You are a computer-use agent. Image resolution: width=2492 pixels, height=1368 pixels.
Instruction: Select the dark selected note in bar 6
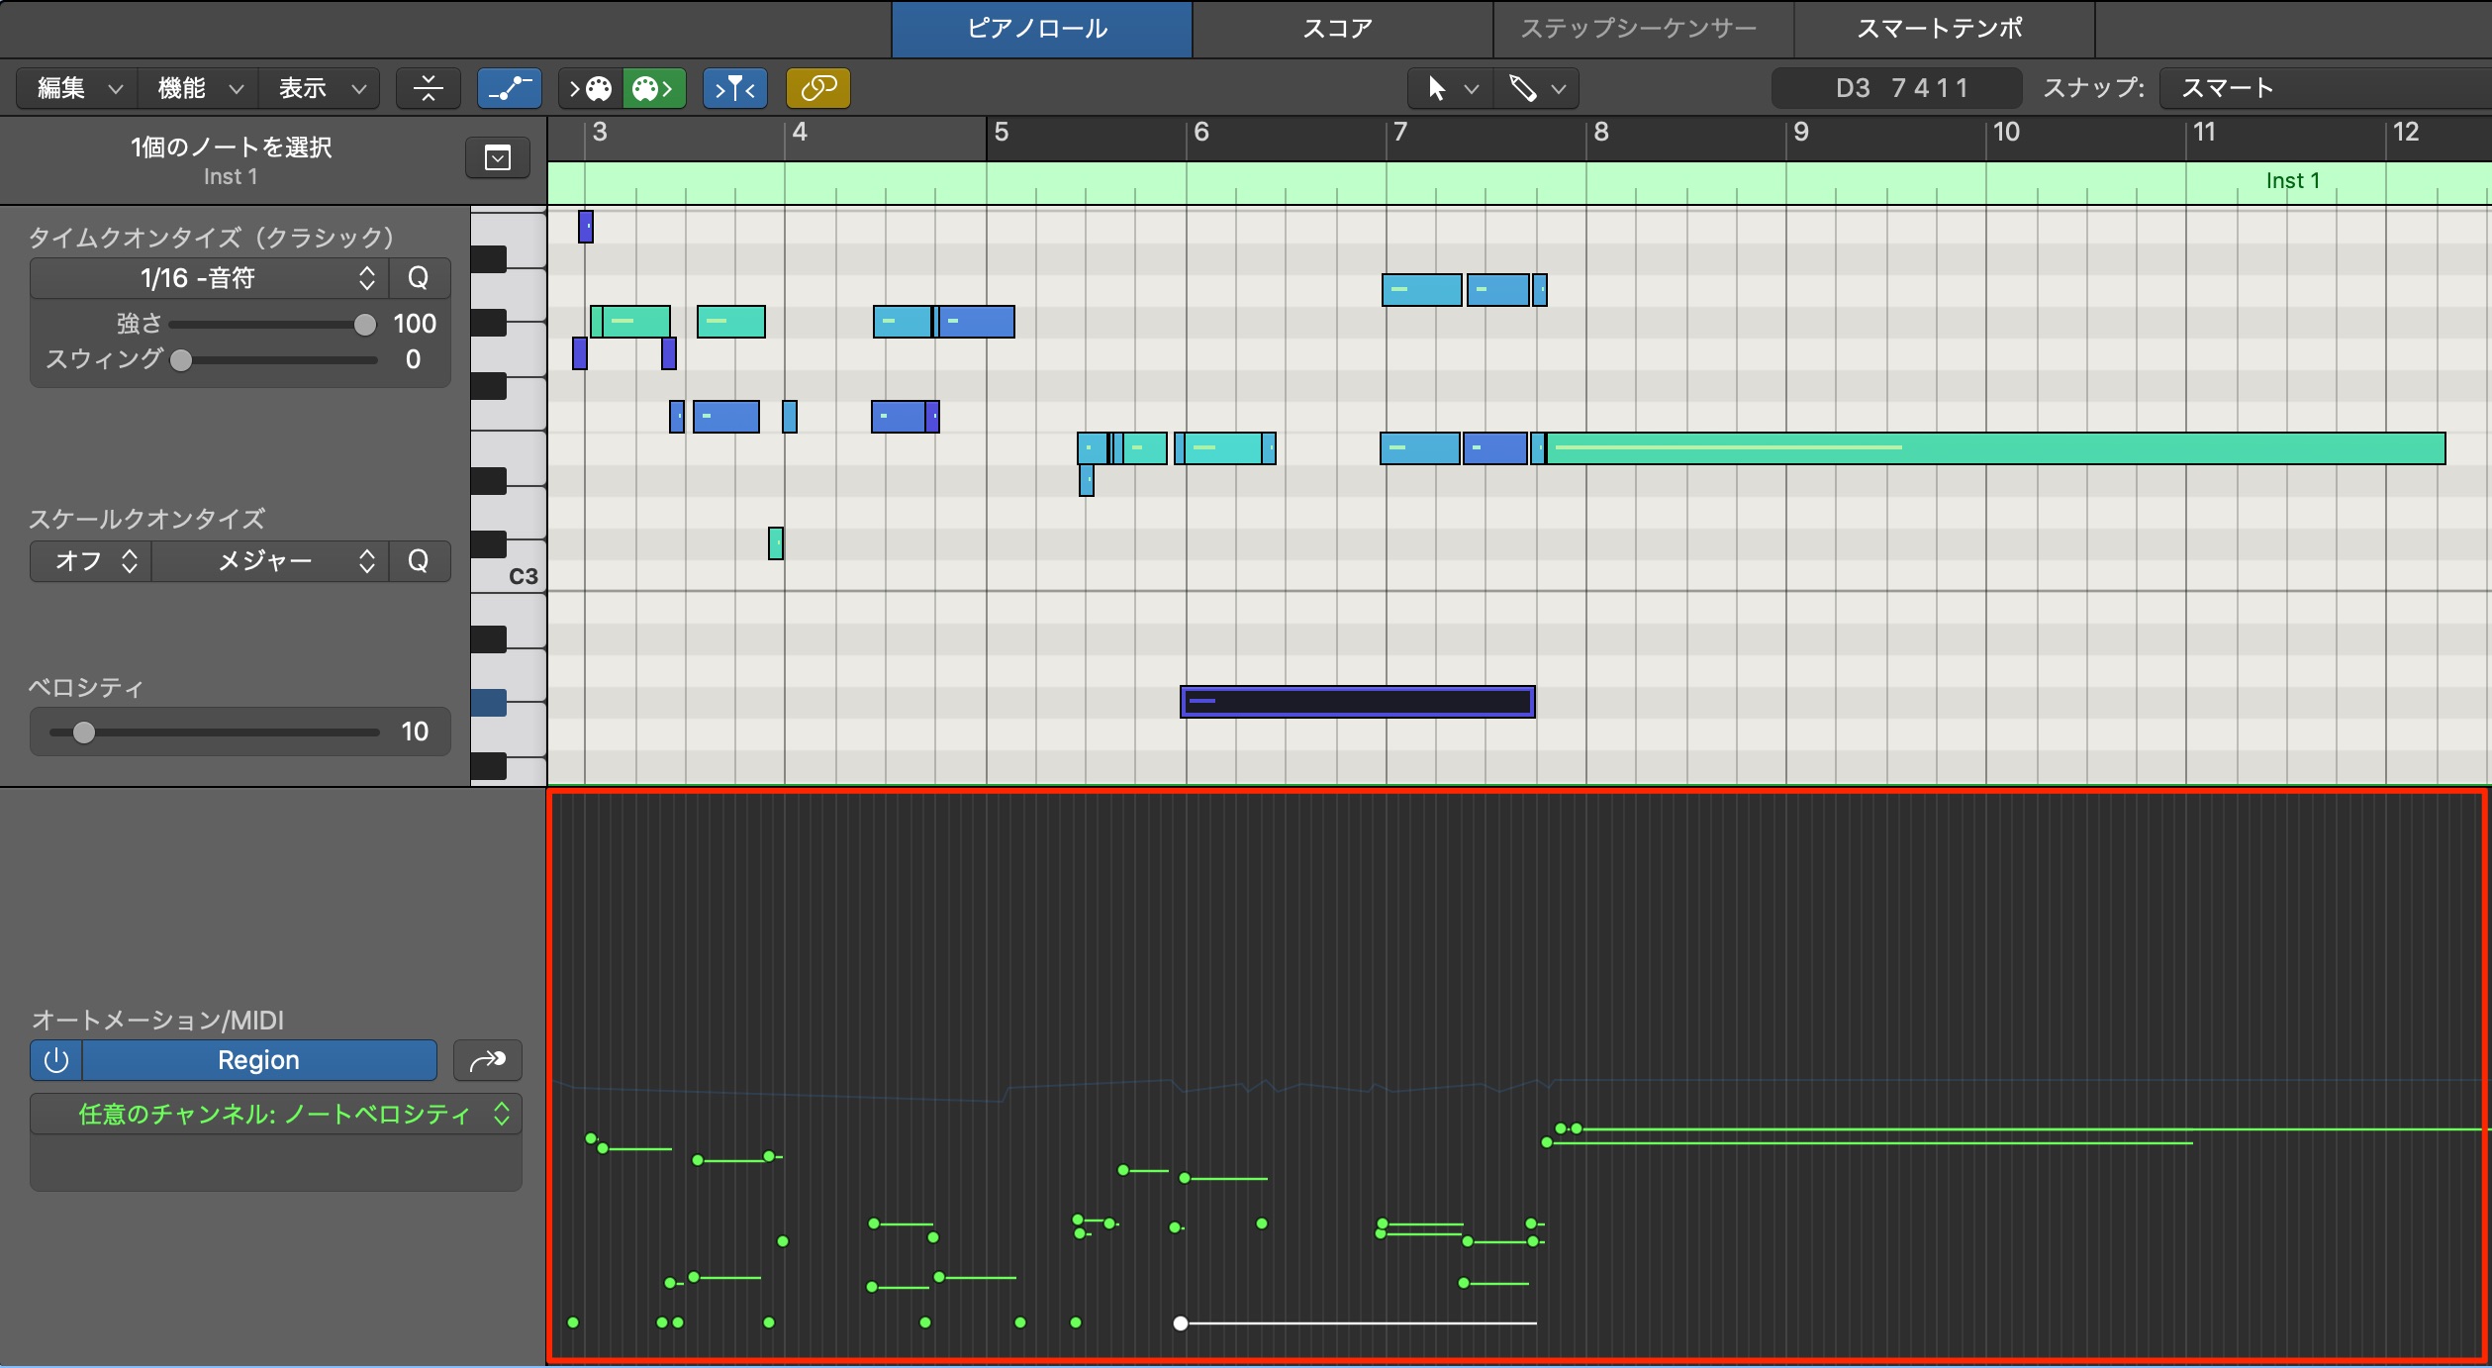pos(1358,702)
